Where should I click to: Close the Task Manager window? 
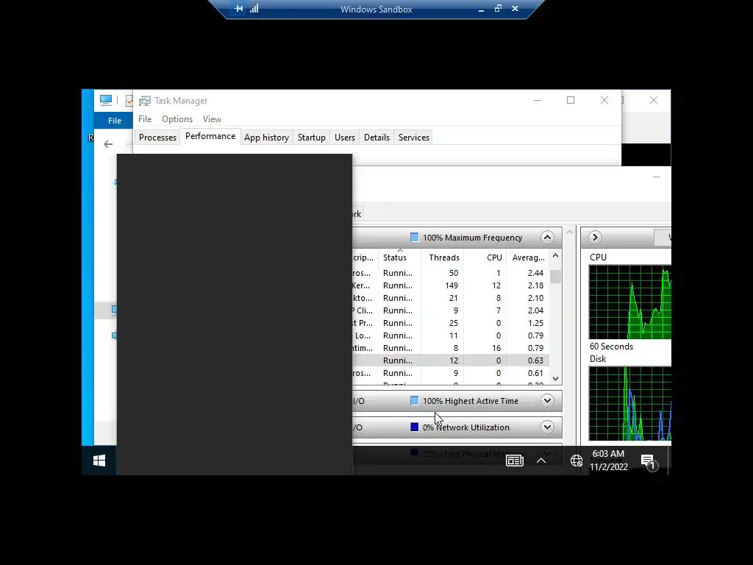tap(604, 100)
